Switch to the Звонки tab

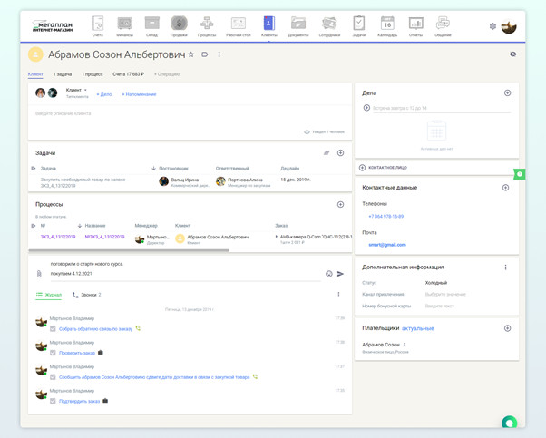click(87, 295)
